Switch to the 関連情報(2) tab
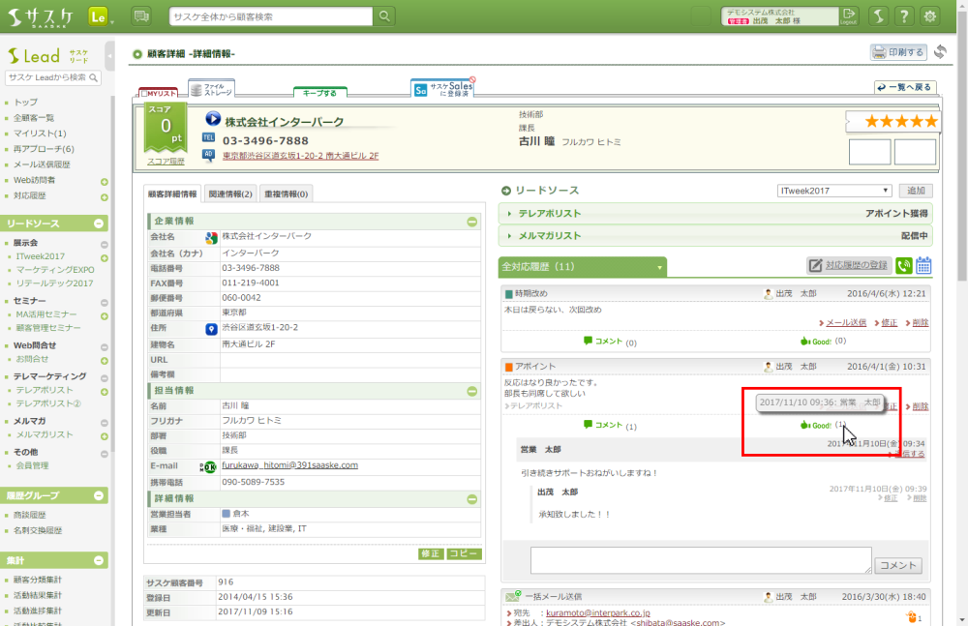Image resolution: width=968 pixels, height=626 pixels. tap(230, 194)
